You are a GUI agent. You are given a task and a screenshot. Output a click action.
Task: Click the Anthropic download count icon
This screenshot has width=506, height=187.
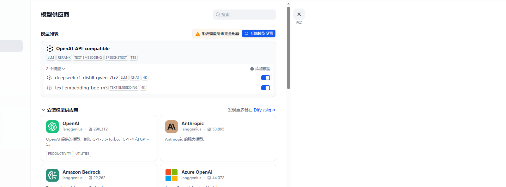[209, 129]
